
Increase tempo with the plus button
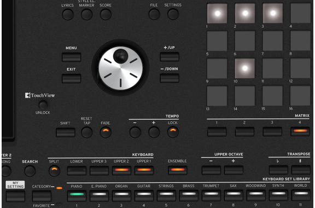pos(154,132)
